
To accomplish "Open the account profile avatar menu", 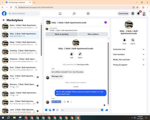I will pos(144,13).
